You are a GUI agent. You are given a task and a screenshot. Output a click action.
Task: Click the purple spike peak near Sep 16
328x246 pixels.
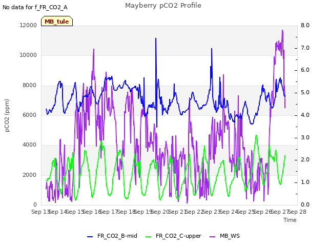pos(94,50)
